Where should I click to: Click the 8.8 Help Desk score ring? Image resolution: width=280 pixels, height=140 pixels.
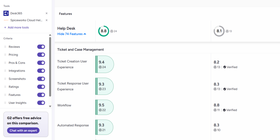pyautogui.click(x=104, y=31)
